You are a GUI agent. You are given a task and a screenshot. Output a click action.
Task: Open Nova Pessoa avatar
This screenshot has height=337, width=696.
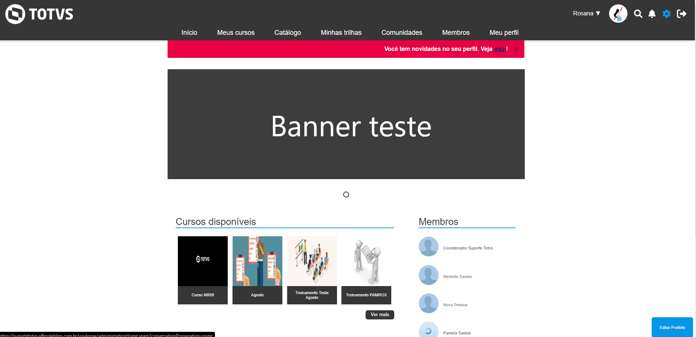click(429, 303)
